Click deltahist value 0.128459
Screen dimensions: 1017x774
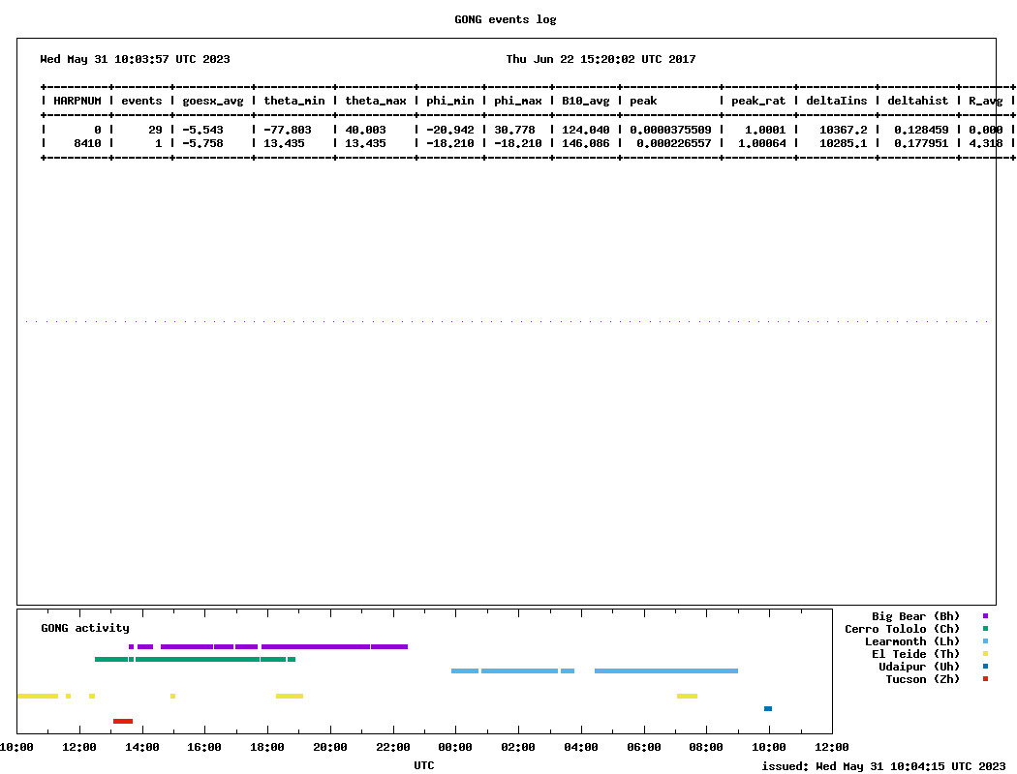(921, 130)
